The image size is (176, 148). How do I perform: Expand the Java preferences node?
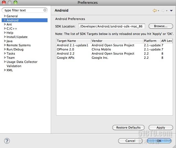click(x=5, y=41)
